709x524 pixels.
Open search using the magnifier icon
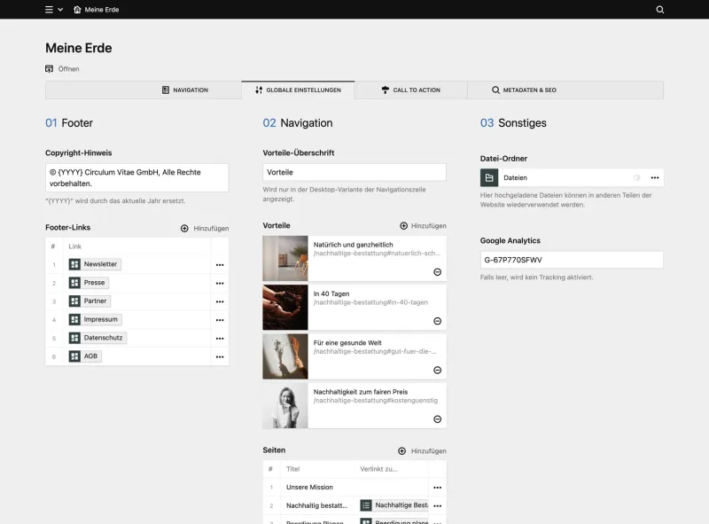[659, 10]
